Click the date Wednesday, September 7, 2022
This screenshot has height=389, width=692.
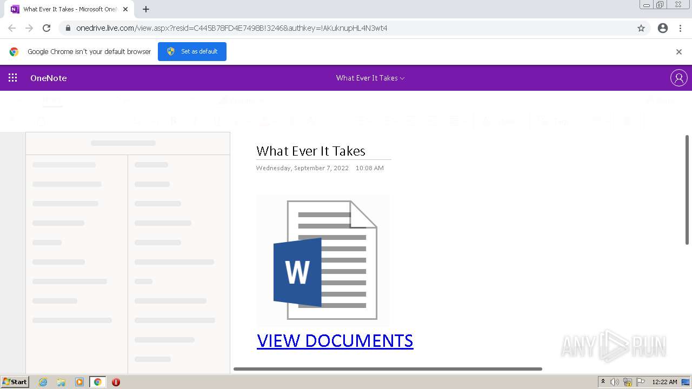[302, 168]
